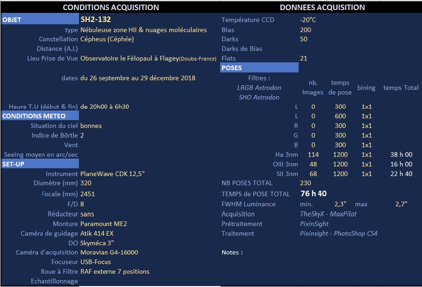
Task: Click the CONDITIONS ACQUISITION header
Action: tap(111, 7)
